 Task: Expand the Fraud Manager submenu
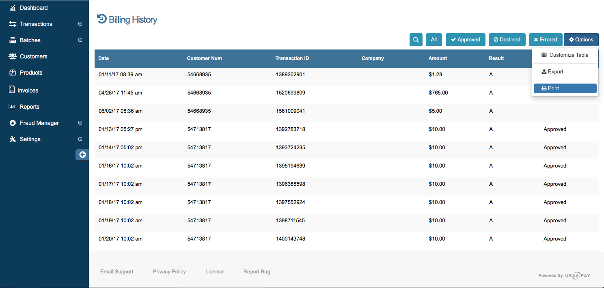[x=80, y=123]
